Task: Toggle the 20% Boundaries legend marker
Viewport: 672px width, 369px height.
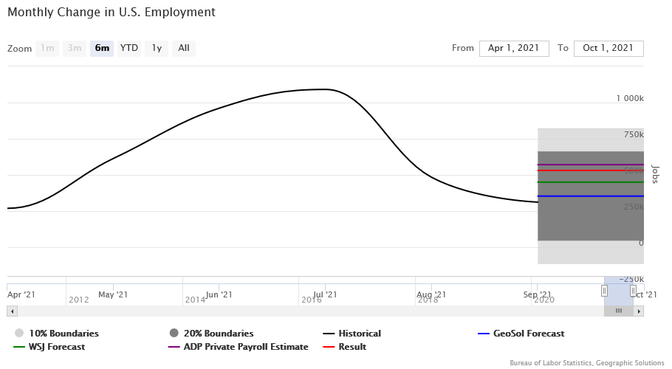Action: (175, 334)
